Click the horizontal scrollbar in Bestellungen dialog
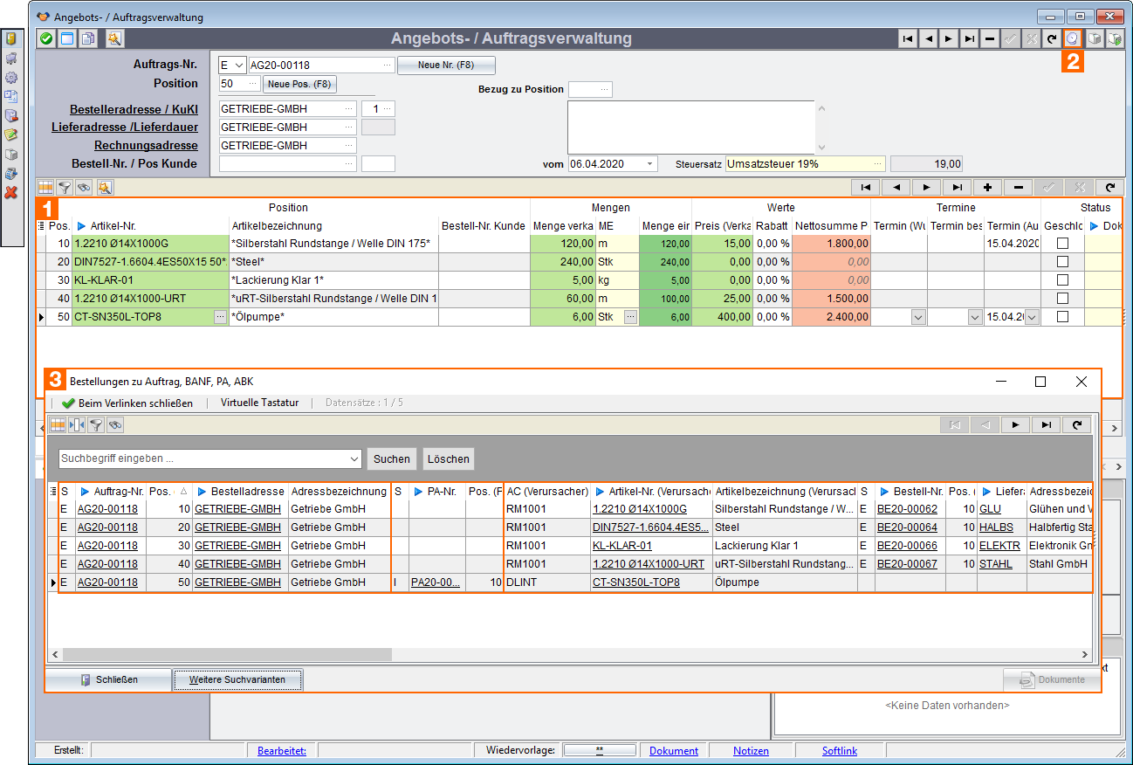 coord(227,654)
